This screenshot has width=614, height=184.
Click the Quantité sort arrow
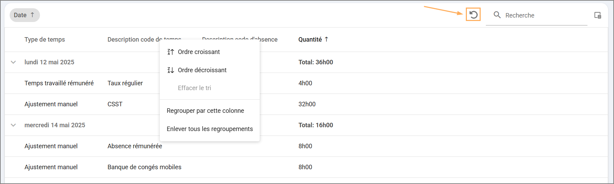327,39
